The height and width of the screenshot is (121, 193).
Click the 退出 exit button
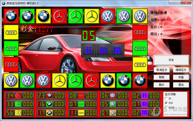point(181,85)
